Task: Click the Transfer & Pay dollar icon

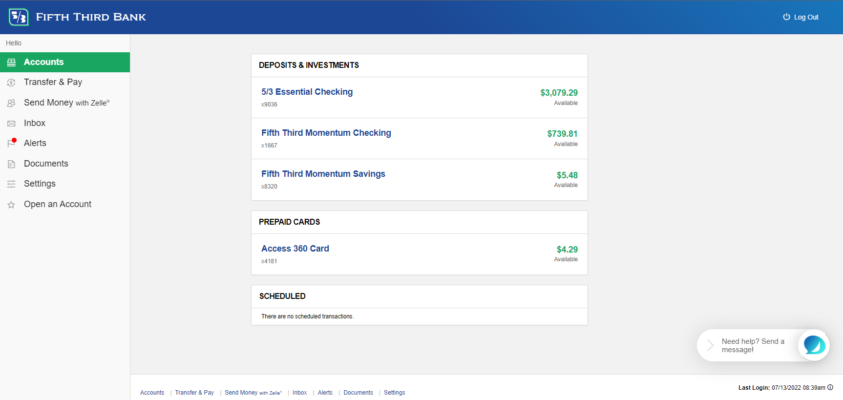Action: [11, 83]
